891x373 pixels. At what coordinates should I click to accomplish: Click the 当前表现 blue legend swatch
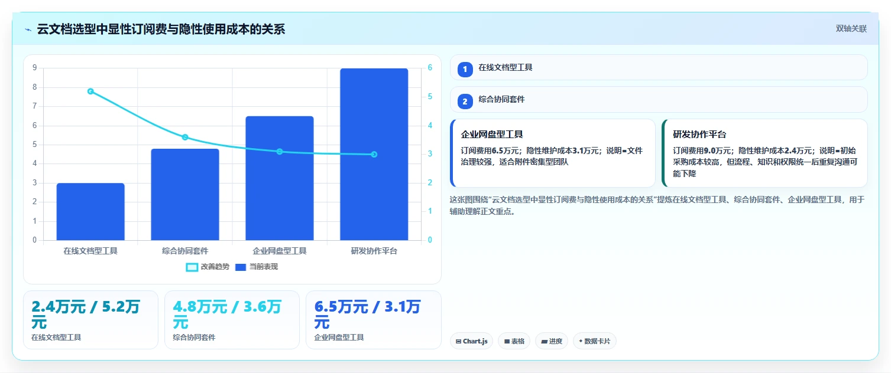point(241,267)
